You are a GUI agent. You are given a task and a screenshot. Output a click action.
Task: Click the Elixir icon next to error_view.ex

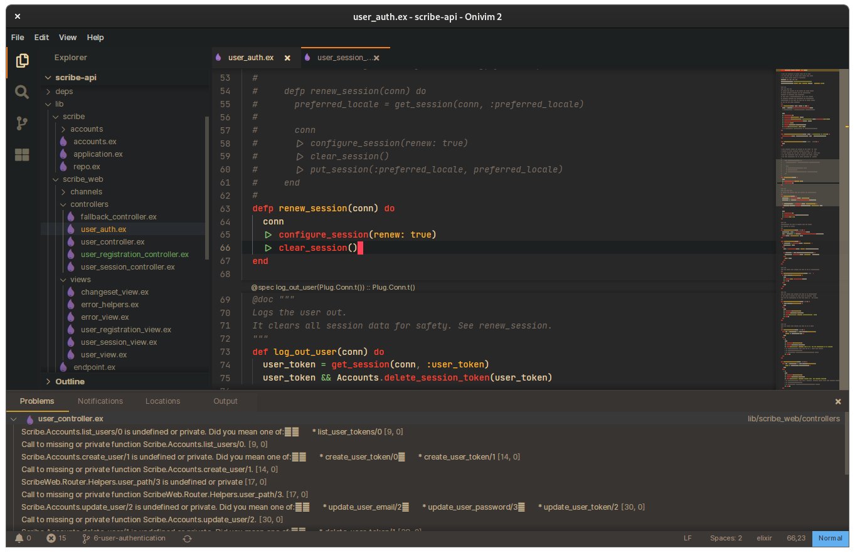click(70, 317)
